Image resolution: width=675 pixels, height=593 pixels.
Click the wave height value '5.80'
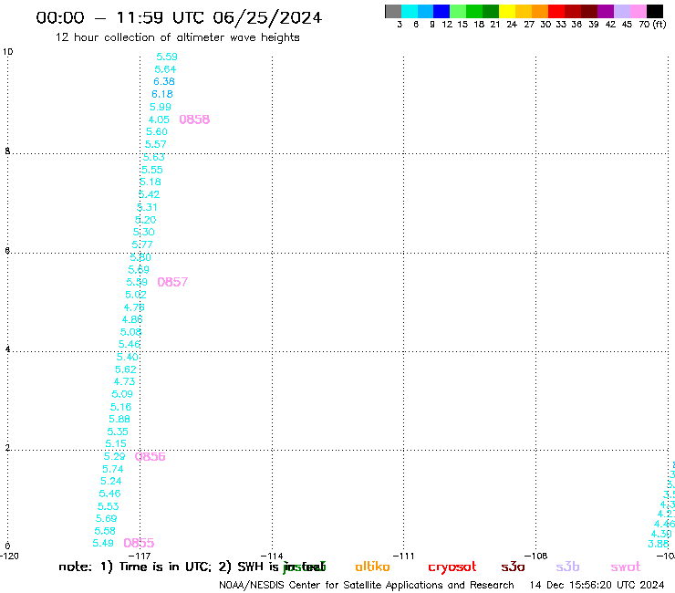140,257
